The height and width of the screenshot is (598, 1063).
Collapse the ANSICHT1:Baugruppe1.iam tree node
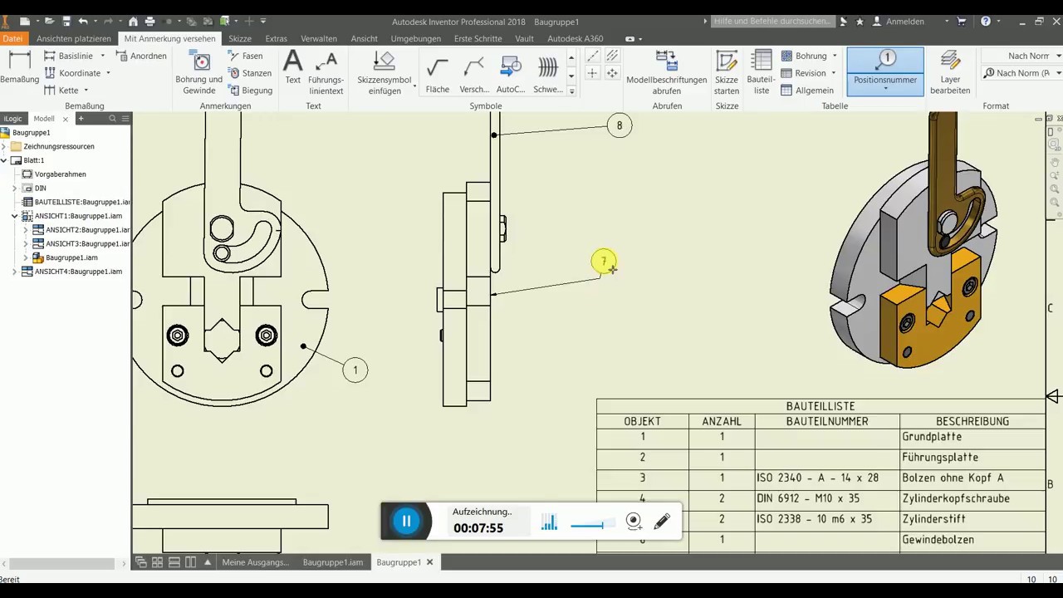pyautogui.click(x=14, y=216)
